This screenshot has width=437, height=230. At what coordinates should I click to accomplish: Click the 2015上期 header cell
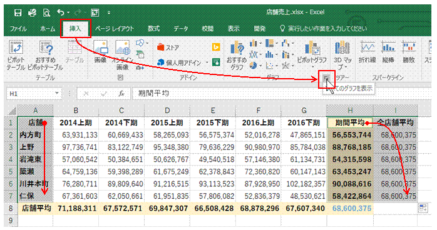click(167, 122)
